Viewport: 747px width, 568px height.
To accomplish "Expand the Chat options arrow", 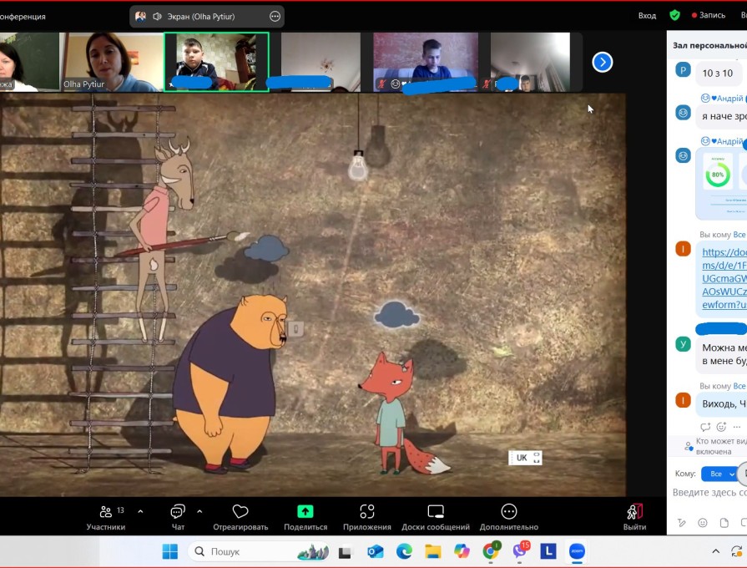I will [x=199, y=511].
